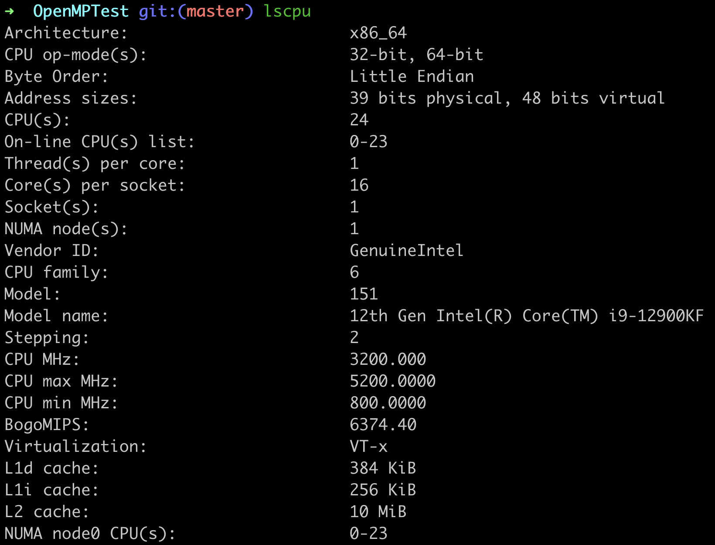Click the Architecture label

coord(65,33)
